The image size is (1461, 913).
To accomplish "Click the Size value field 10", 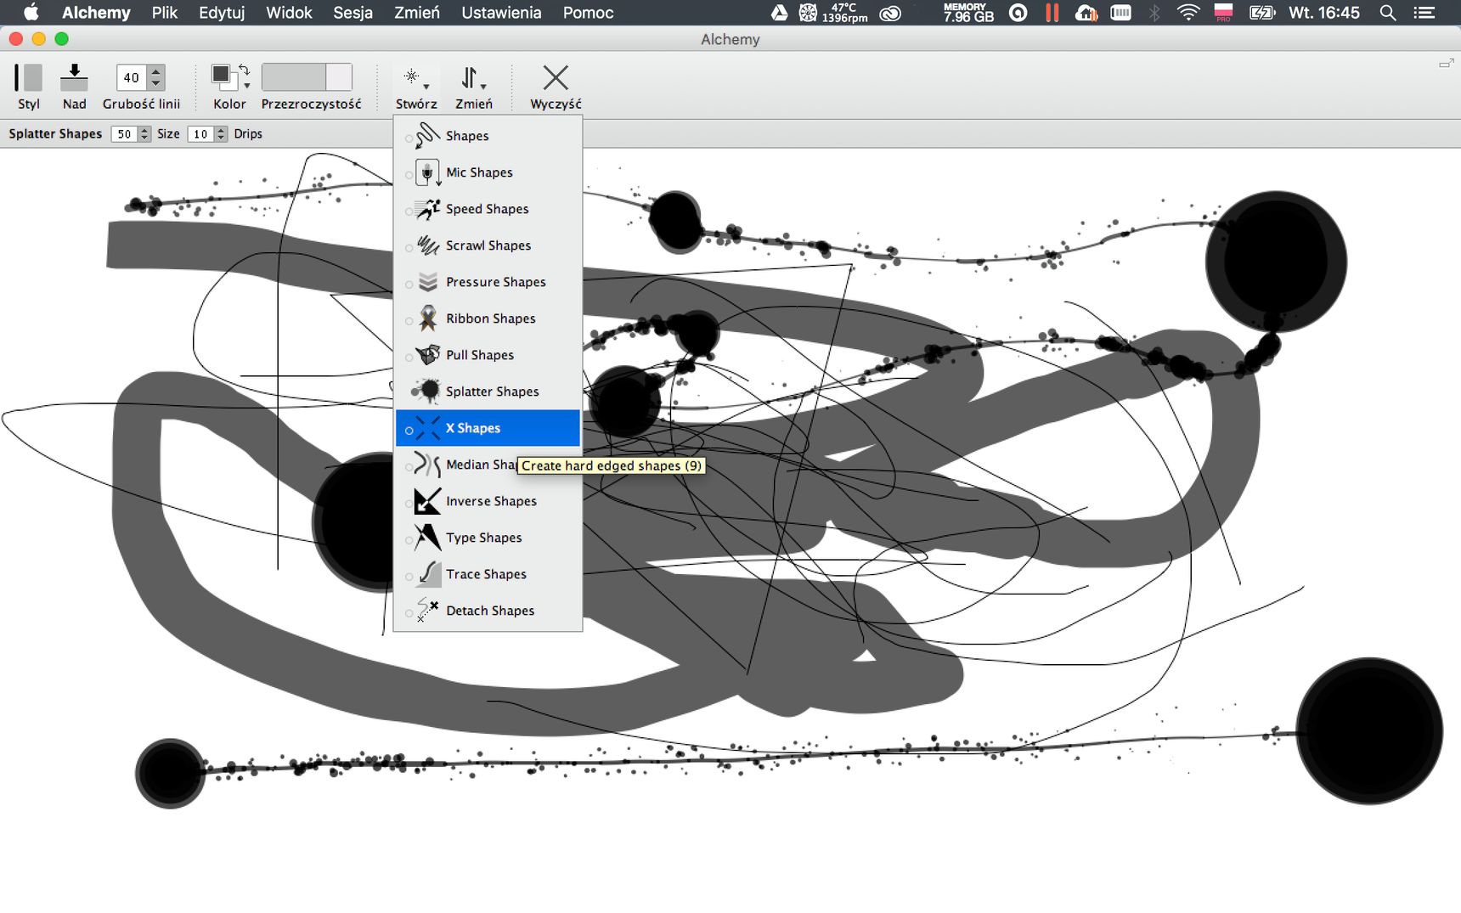I will tap(200, 134).
